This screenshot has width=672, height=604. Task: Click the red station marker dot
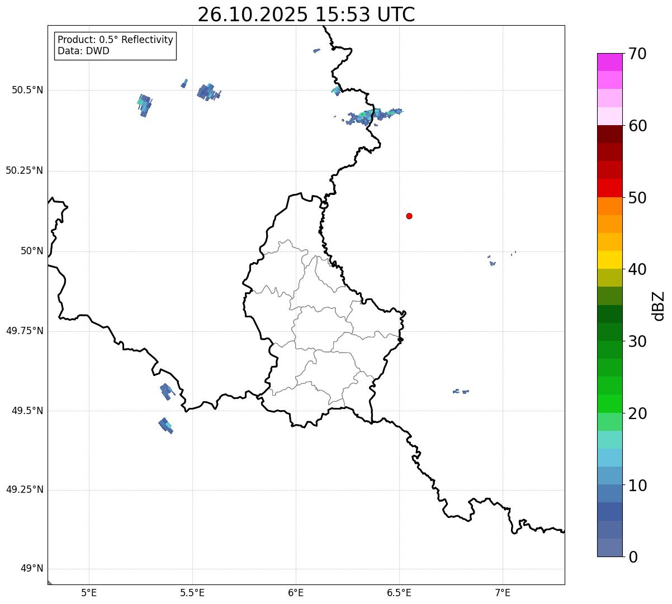(x=409, y=216)
